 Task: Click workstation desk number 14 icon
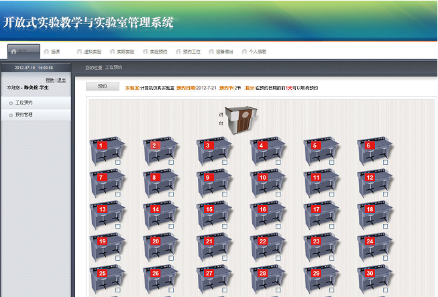point(161,215)
